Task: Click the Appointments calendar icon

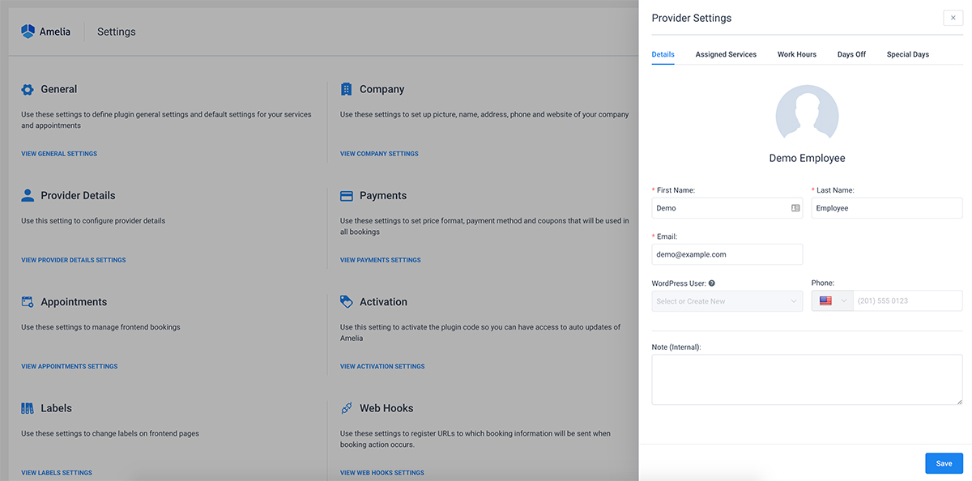Action: 28,301
